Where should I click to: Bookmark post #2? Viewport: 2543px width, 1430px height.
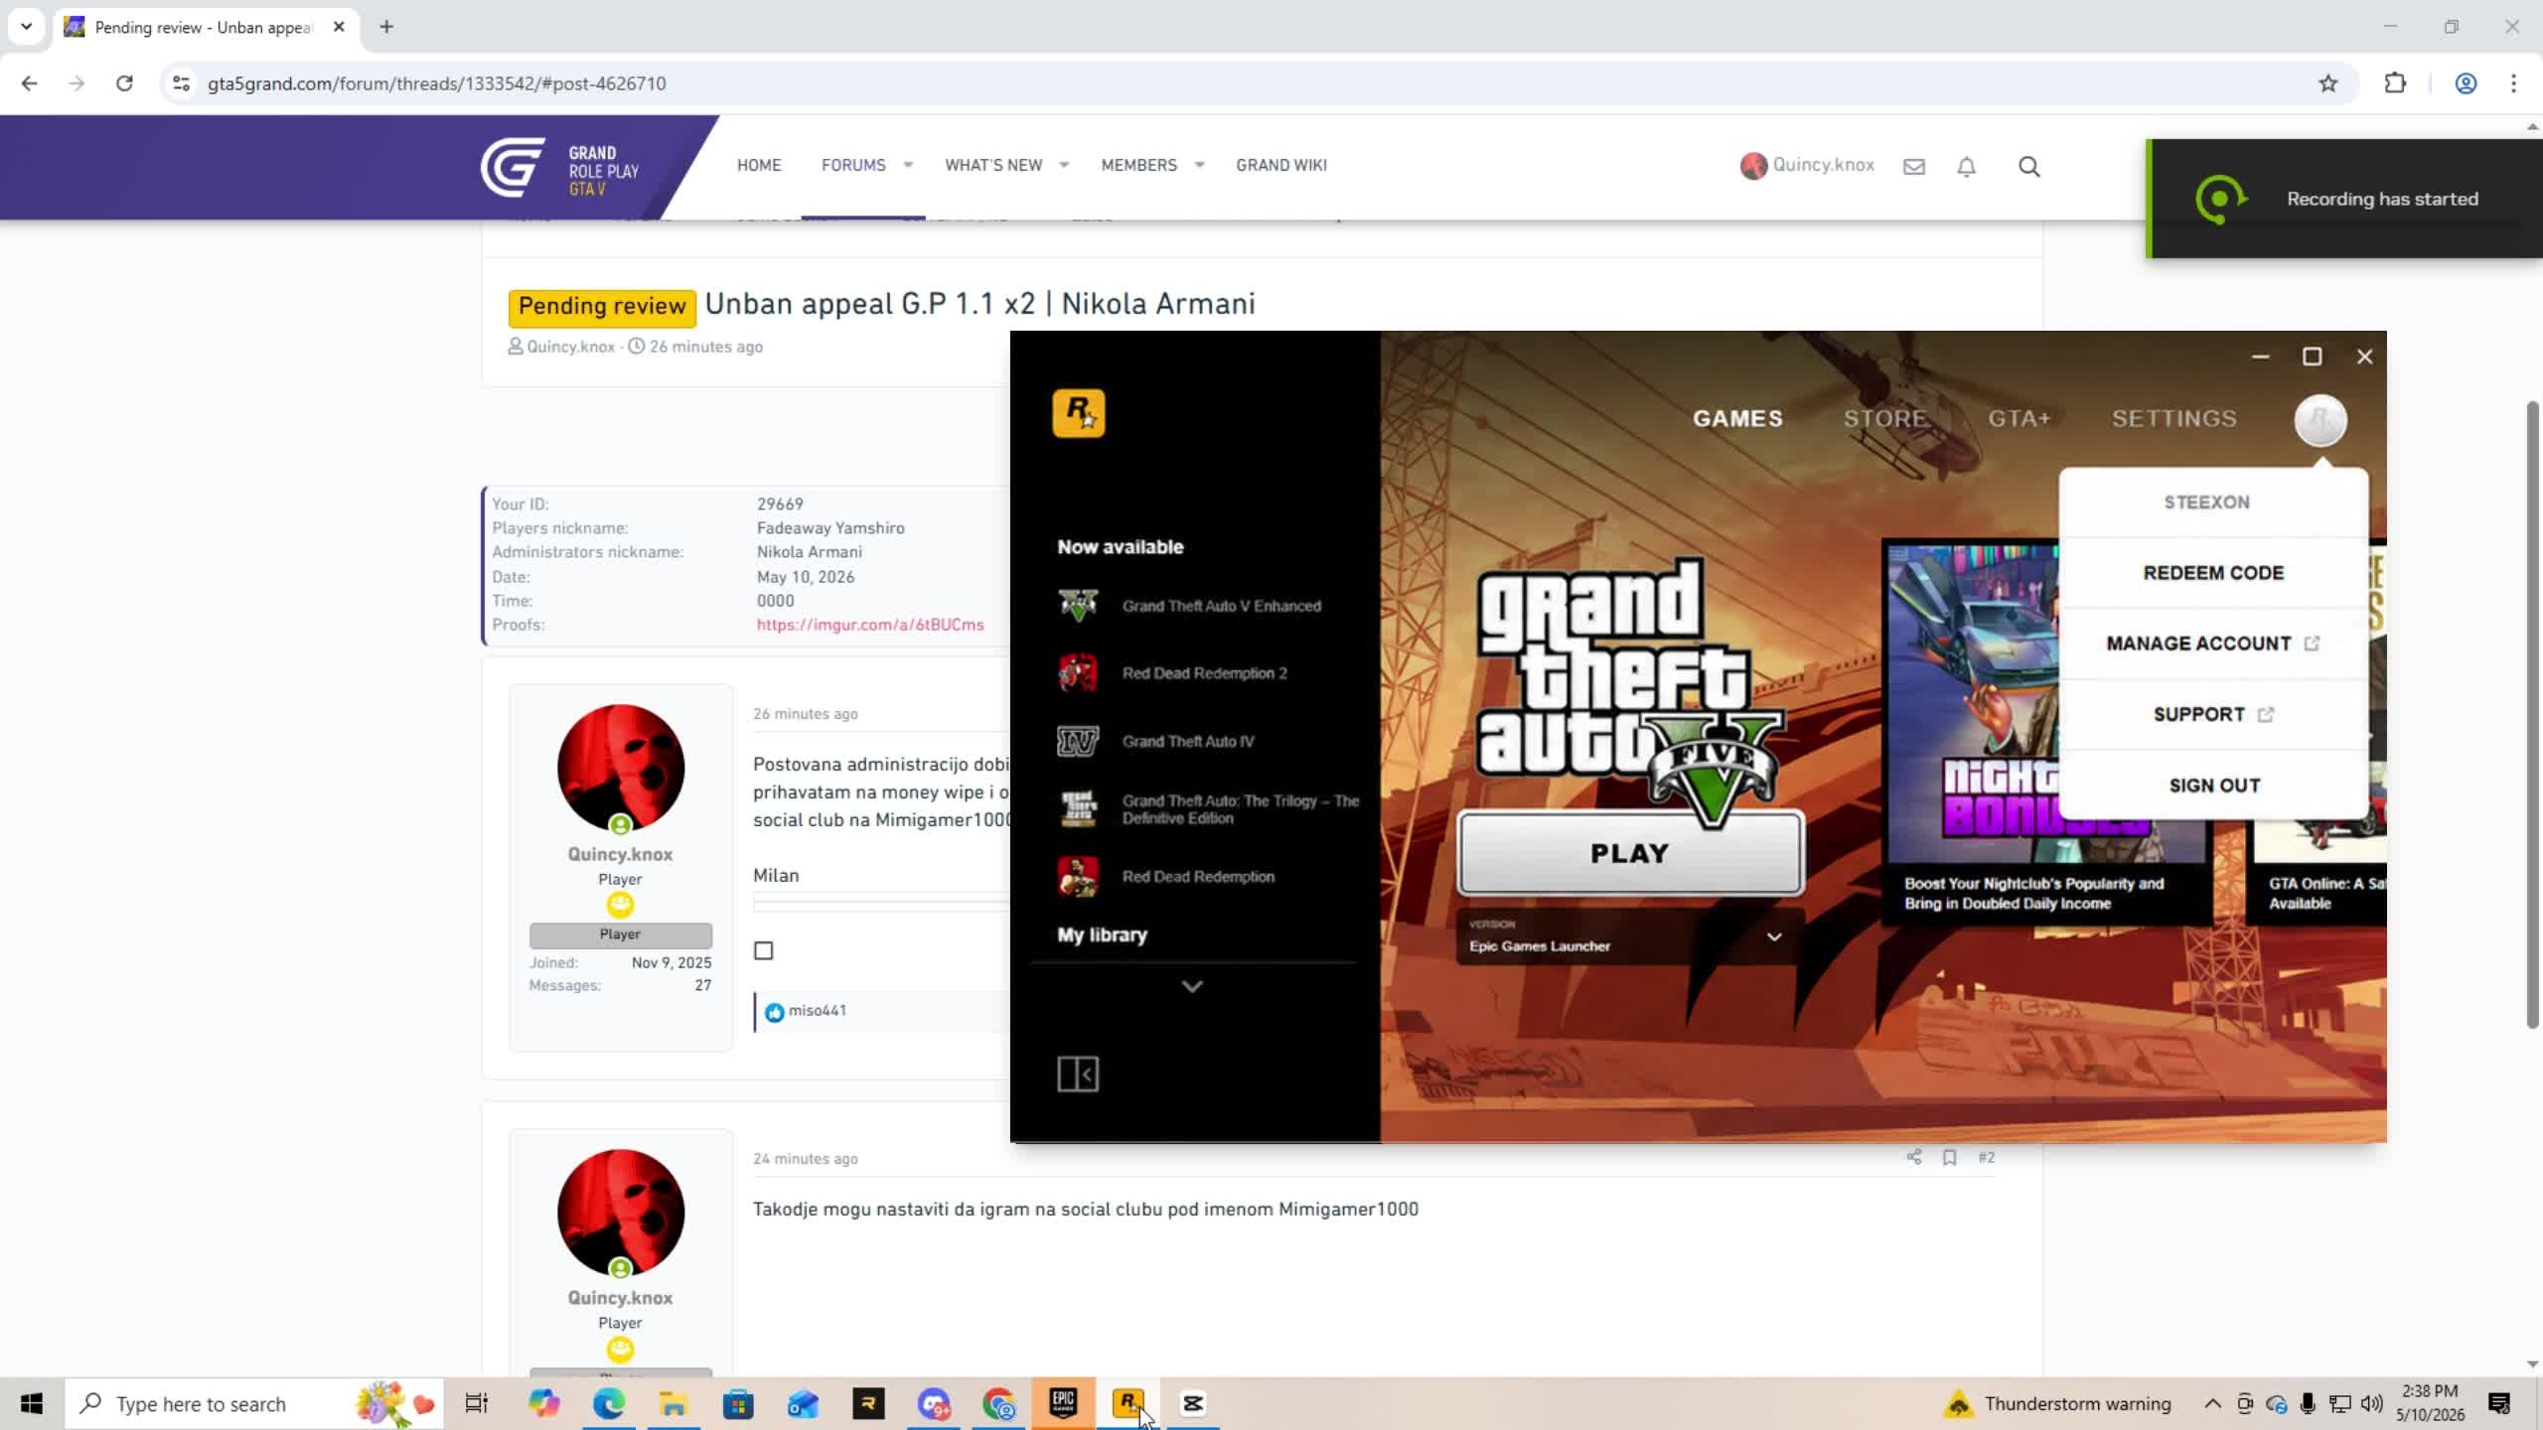1950,1157
